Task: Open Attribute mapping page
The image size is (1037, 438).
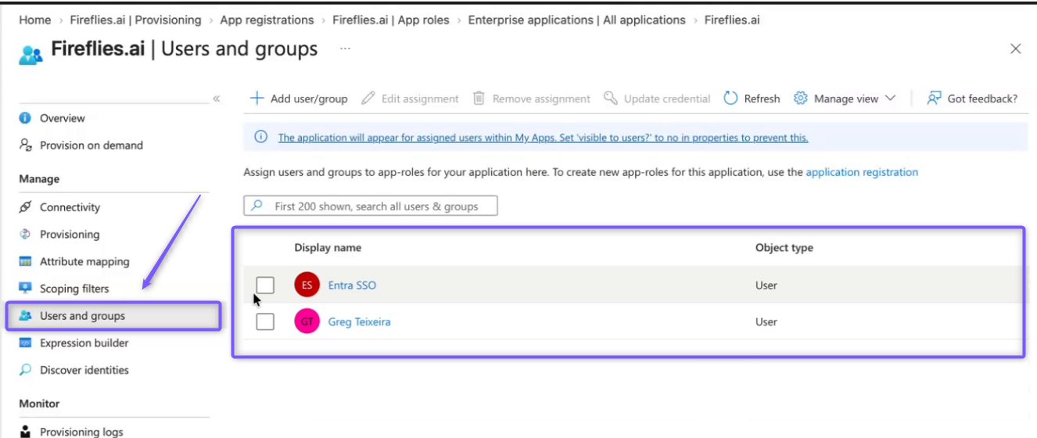Action: 84,261
